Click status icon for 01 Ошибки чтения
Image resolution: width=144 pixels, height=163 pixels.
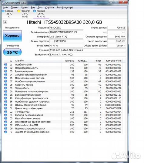6,65
